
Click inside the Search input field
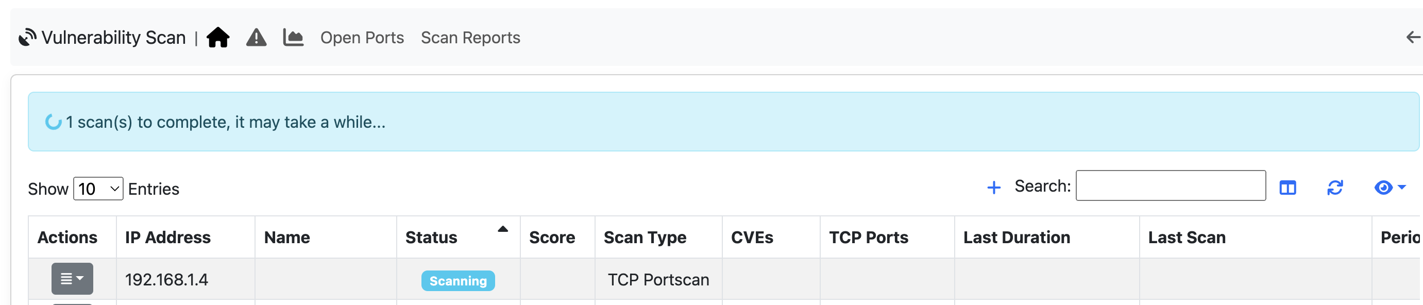(x=1171, y=187)
